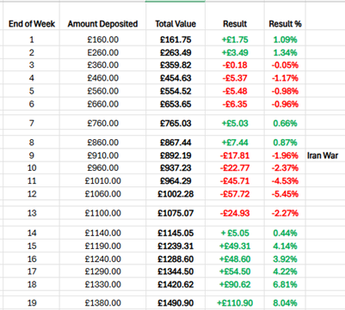Viewport: 345px width, 310px height.
Task: Select the £765.03 total value cell
Action: click(x=176, y=124)
